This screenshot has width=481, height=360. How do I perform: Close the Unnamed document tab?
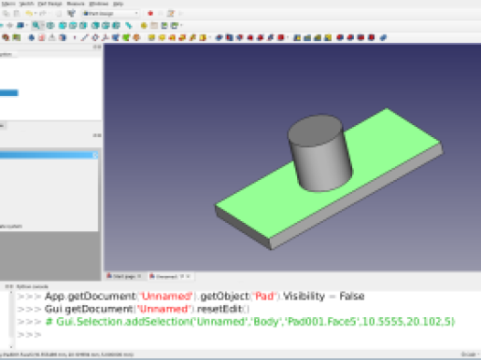(188, 276)
